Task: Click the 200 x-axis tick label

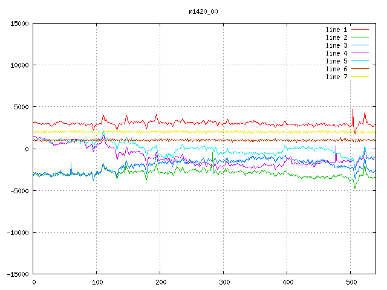Action: pyautogui.click(x=160, y=282)
